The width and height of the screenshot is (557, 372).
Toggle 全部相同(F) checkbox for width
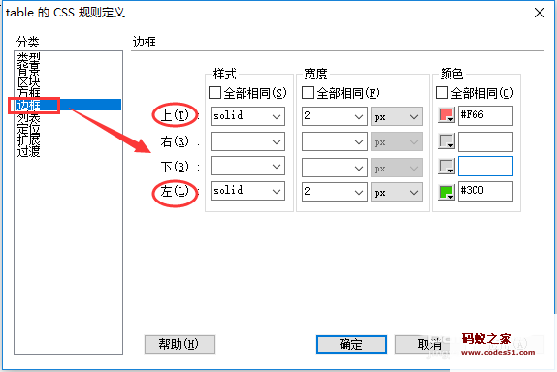tap(308, 93)
